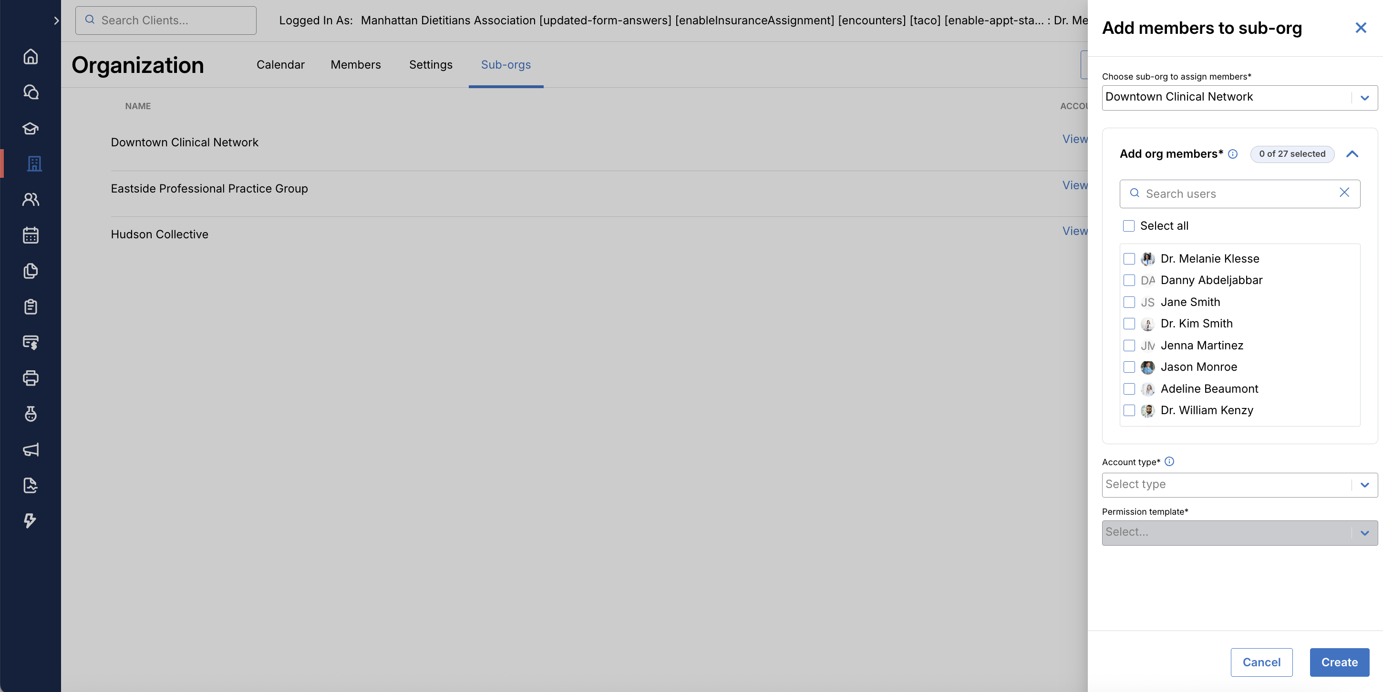Image resolution: width=1383 pixels, height=692 pixels.
Task: Open the Home sidebar icon
Action: [x=31, y=56]
